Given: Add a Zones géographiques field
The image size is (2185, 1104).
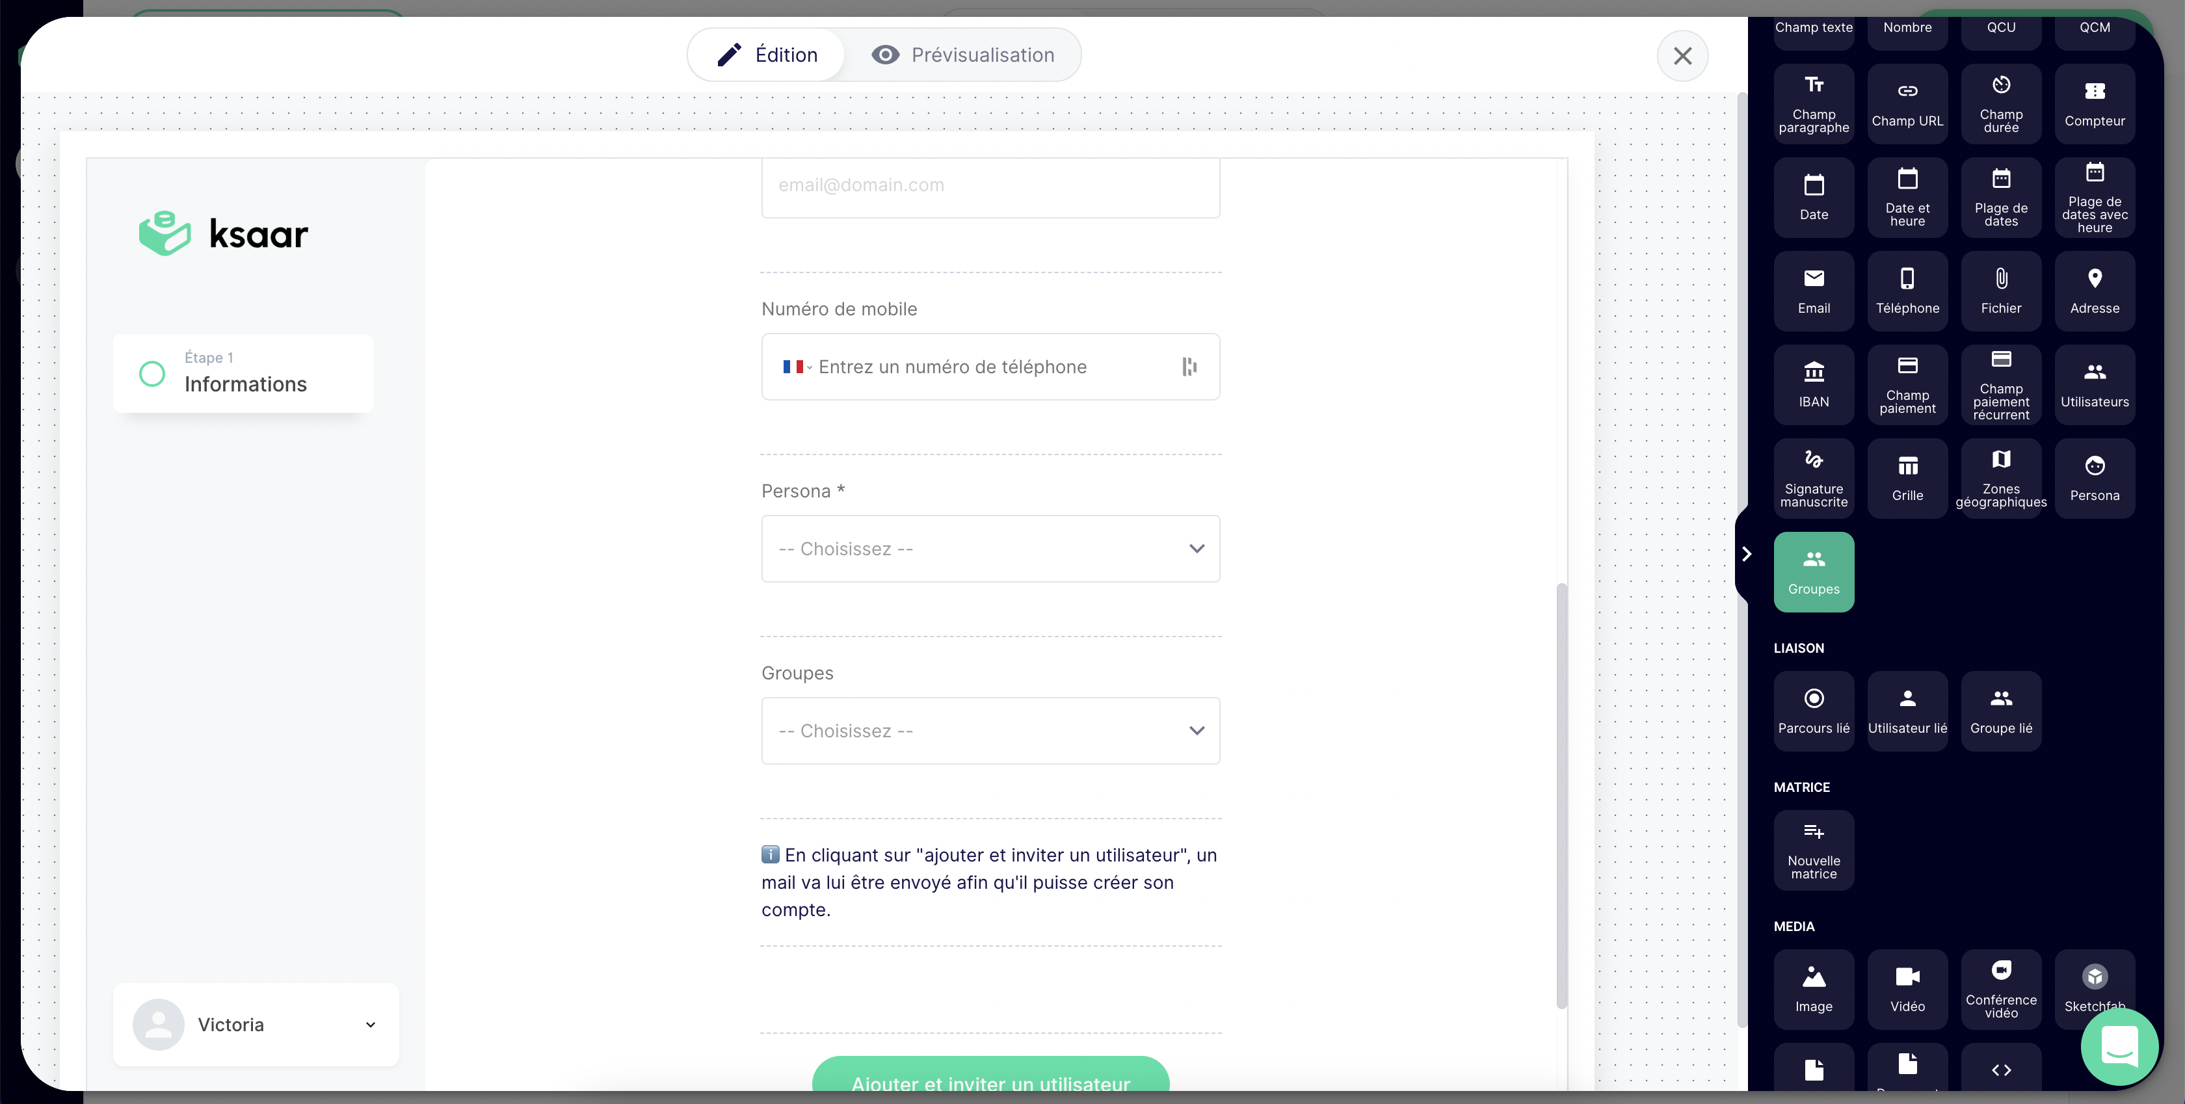Looking at the screenshot, I should (x=2001, y=479).
